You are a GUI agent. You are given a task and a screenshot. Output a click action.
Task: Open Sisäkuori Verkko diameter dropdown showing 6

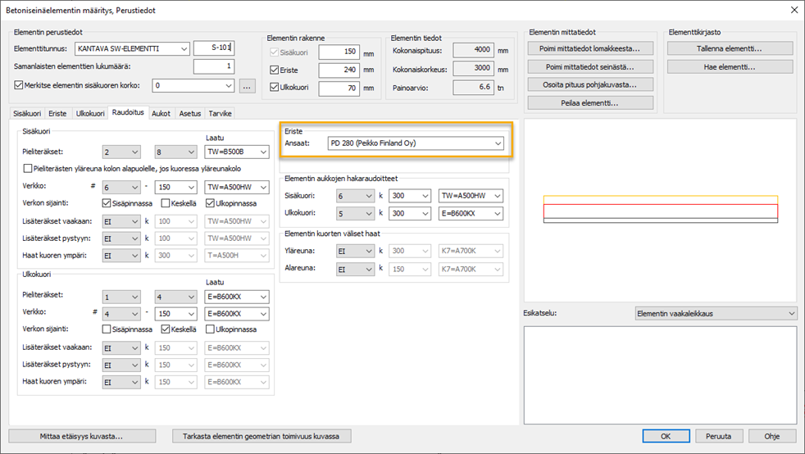(121, 187)
